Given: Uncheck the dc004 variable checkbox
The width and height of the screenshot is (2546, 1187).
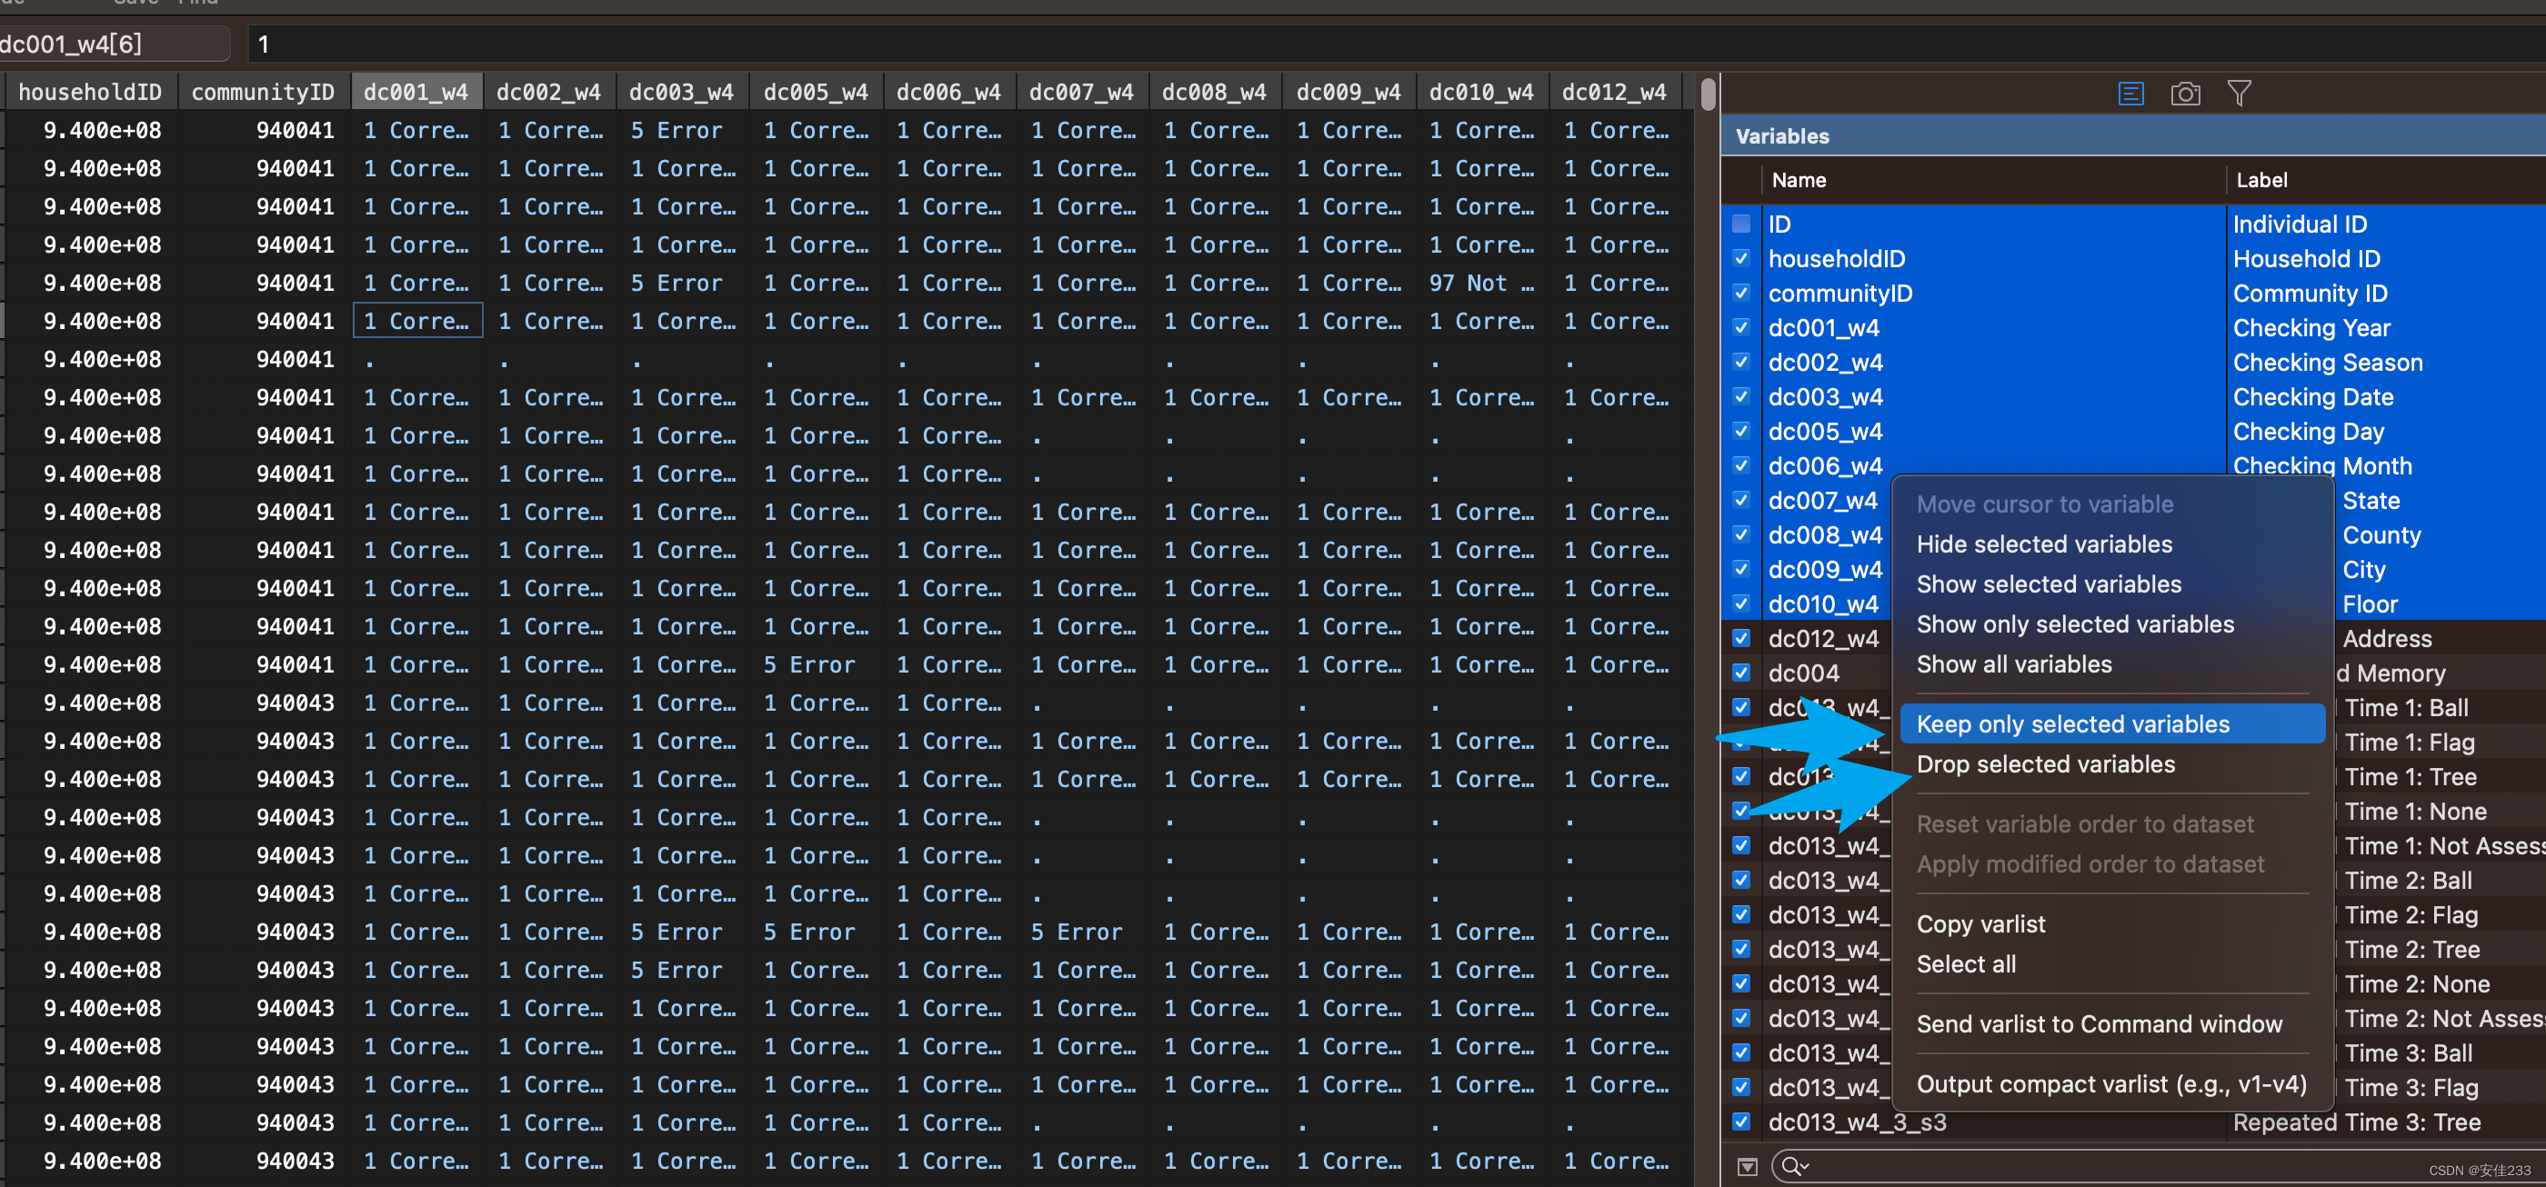Looking at the screenshot, I should (1741, 673).
